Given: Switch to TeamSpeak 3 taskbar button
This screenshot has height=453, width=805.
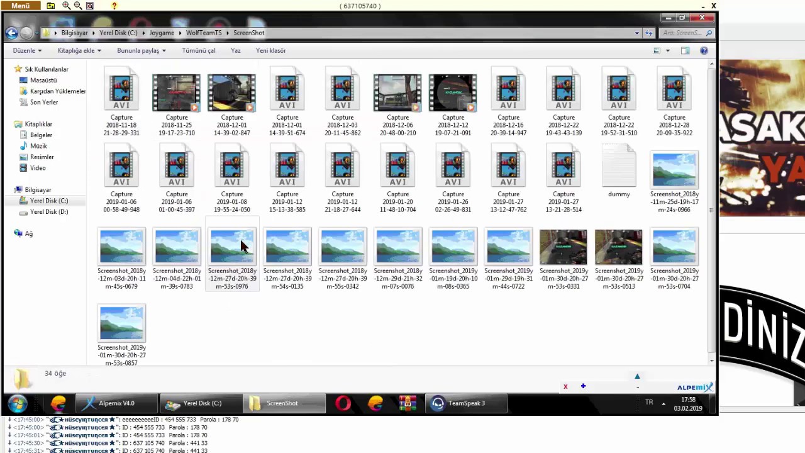Looking at the screenshot, I should [x=466, y=403].
